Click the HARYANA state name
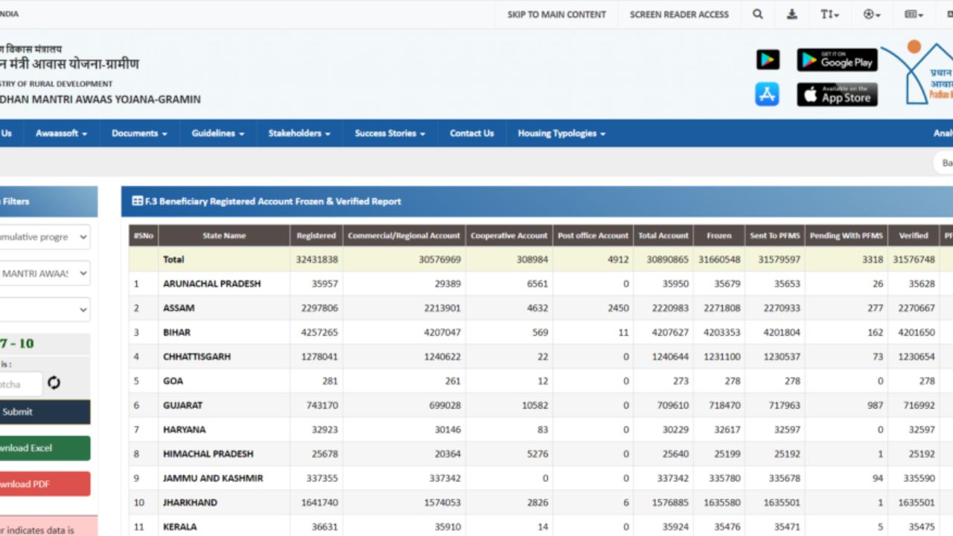 185,430
